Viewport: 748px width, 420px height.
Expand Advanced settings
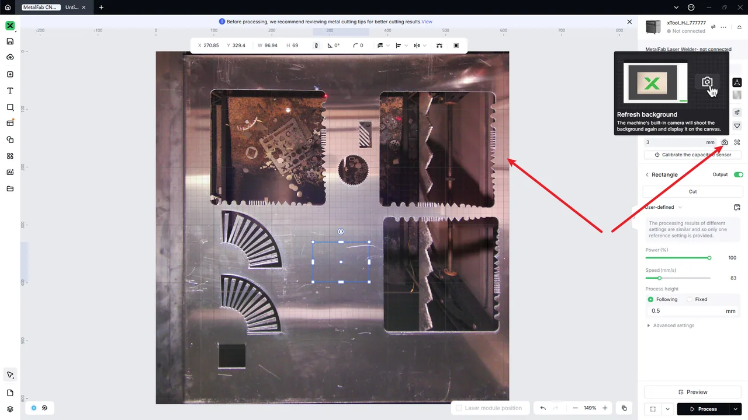click(x=671, y=325)
